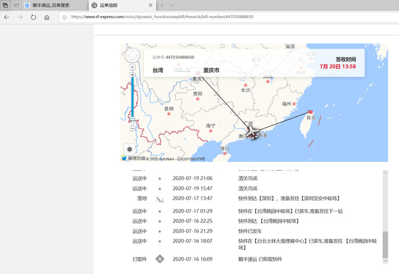Click the 台北士林大南理貨中心 tracking entry
Viewport: 399px width, 275px height.
coord(307,244)
